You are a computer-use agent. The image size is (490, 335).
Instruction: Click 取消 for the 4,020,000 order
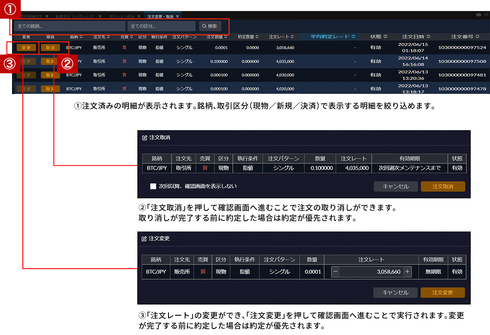(50, 88)
